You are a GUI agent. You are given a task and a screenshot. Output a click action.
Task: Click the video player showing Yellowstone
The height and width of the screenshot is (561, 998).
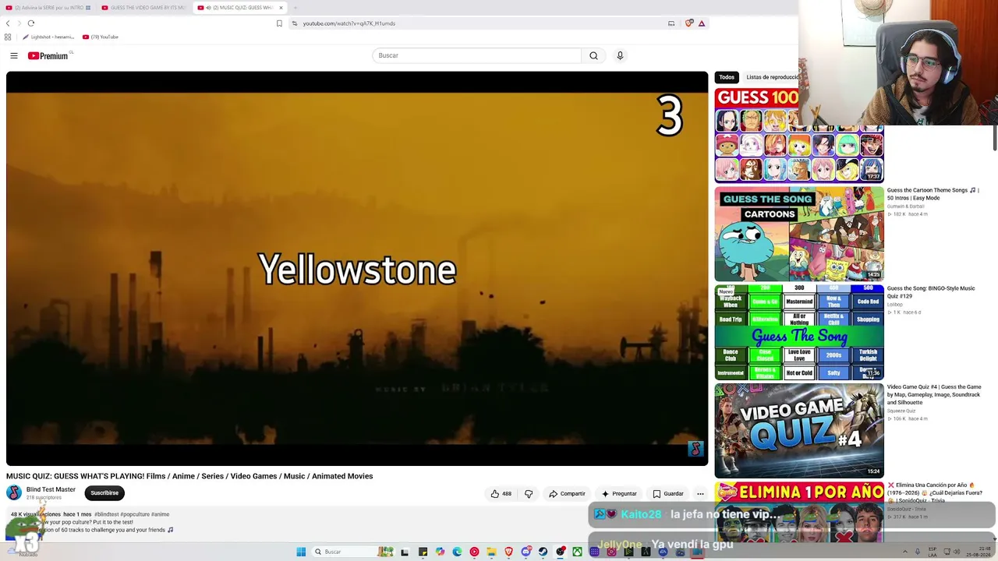click(357, 269)
